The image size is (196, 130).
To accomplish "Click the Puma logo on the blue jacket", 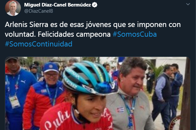I will (23, 82).
